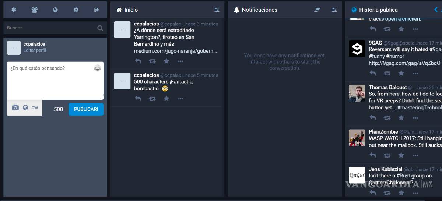
Task: Click the Thomas Balouet display name
Action: [388, 87]
